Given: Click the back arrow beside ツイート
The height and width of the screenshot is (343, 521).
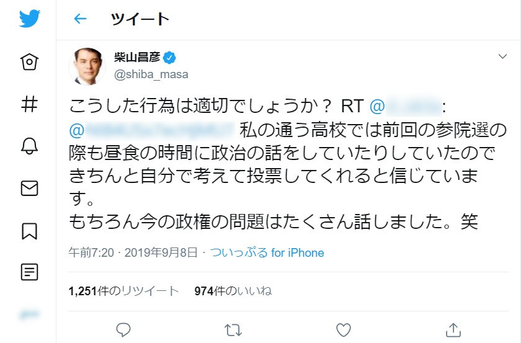Looking at the screenshot, I should point(80,19).
